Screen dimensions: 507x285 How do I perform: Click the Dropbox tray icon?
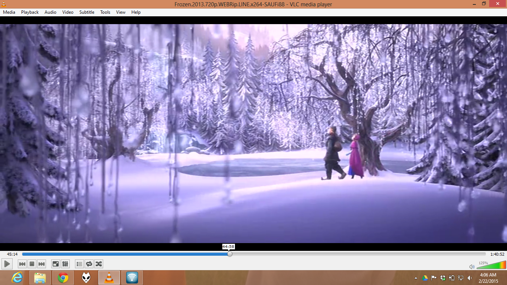tap(443, 278)
